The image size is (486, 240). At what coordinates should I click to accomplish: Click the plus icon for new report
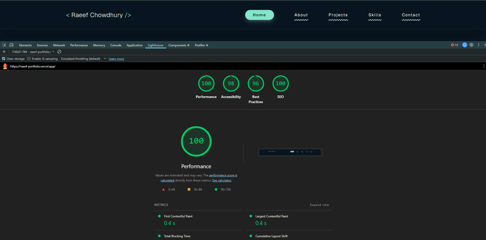click(4, 52)
